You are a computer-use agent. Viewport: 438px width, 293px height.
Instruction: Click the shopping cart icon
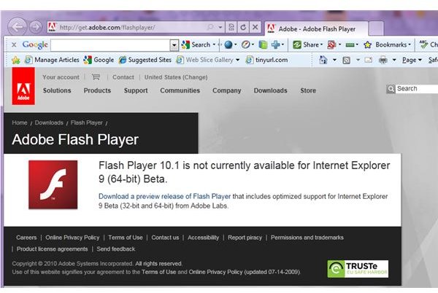pyautogui.click(x=96, y=77)
